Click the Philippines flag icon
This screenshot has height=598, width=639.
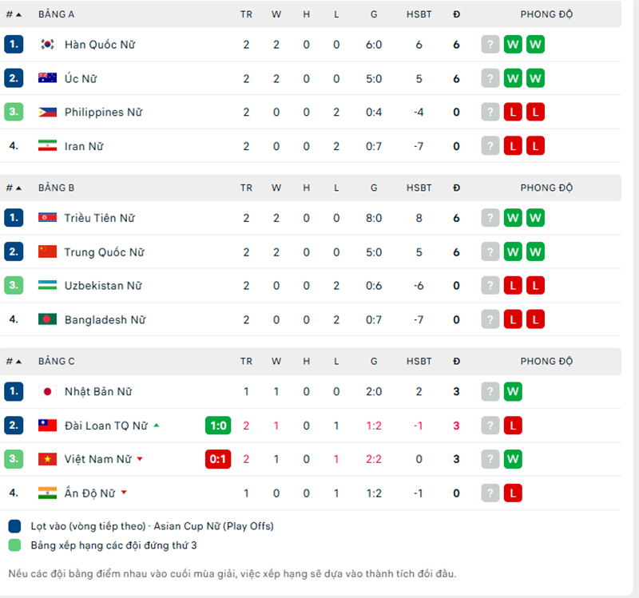(47, 113)
